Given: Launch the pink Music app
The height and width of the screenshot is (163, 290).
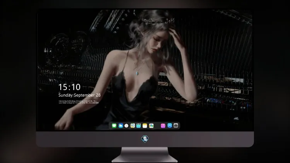Looking at the screenshot, I should [x=163, y=126].
